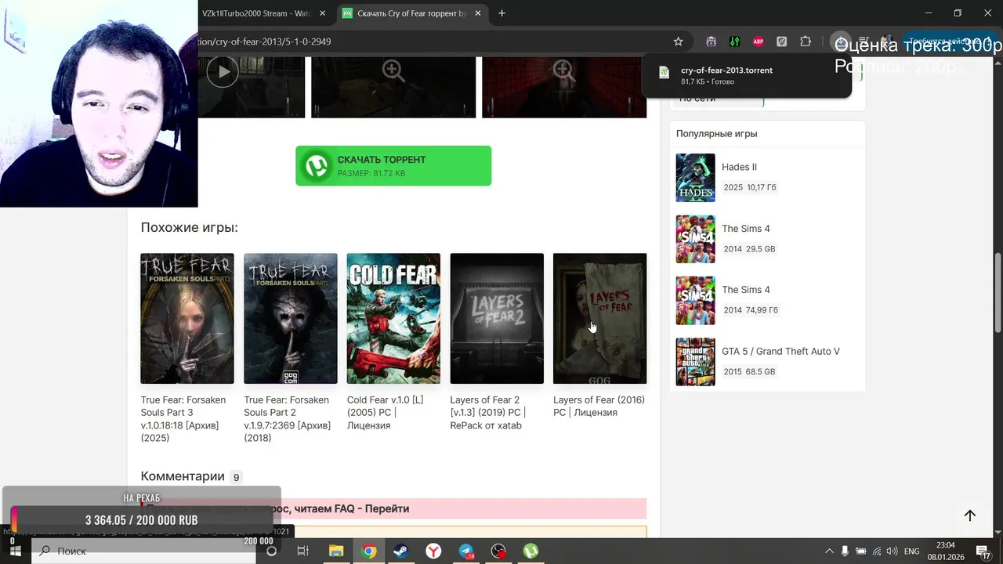Open The Sims 4 title with 74,99 Гб
The image size is (1003, 564).
(x=746, y=290)
